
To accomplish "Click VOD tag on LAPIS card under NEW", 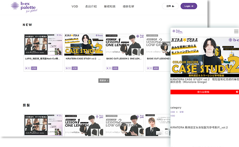I will tap(34, 68).
